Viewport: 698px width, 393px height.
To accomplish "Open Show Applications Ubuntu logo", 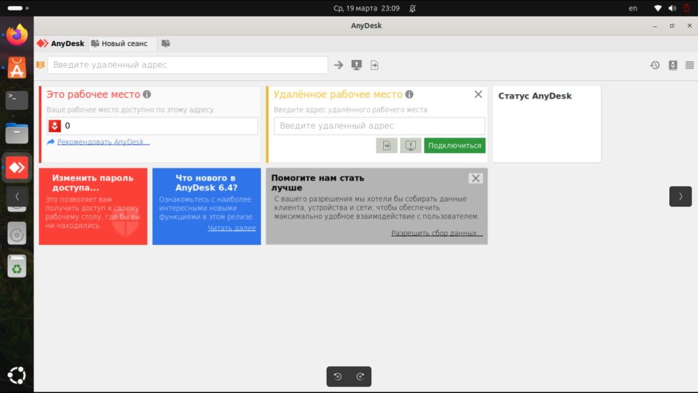I will coord(17,376).
